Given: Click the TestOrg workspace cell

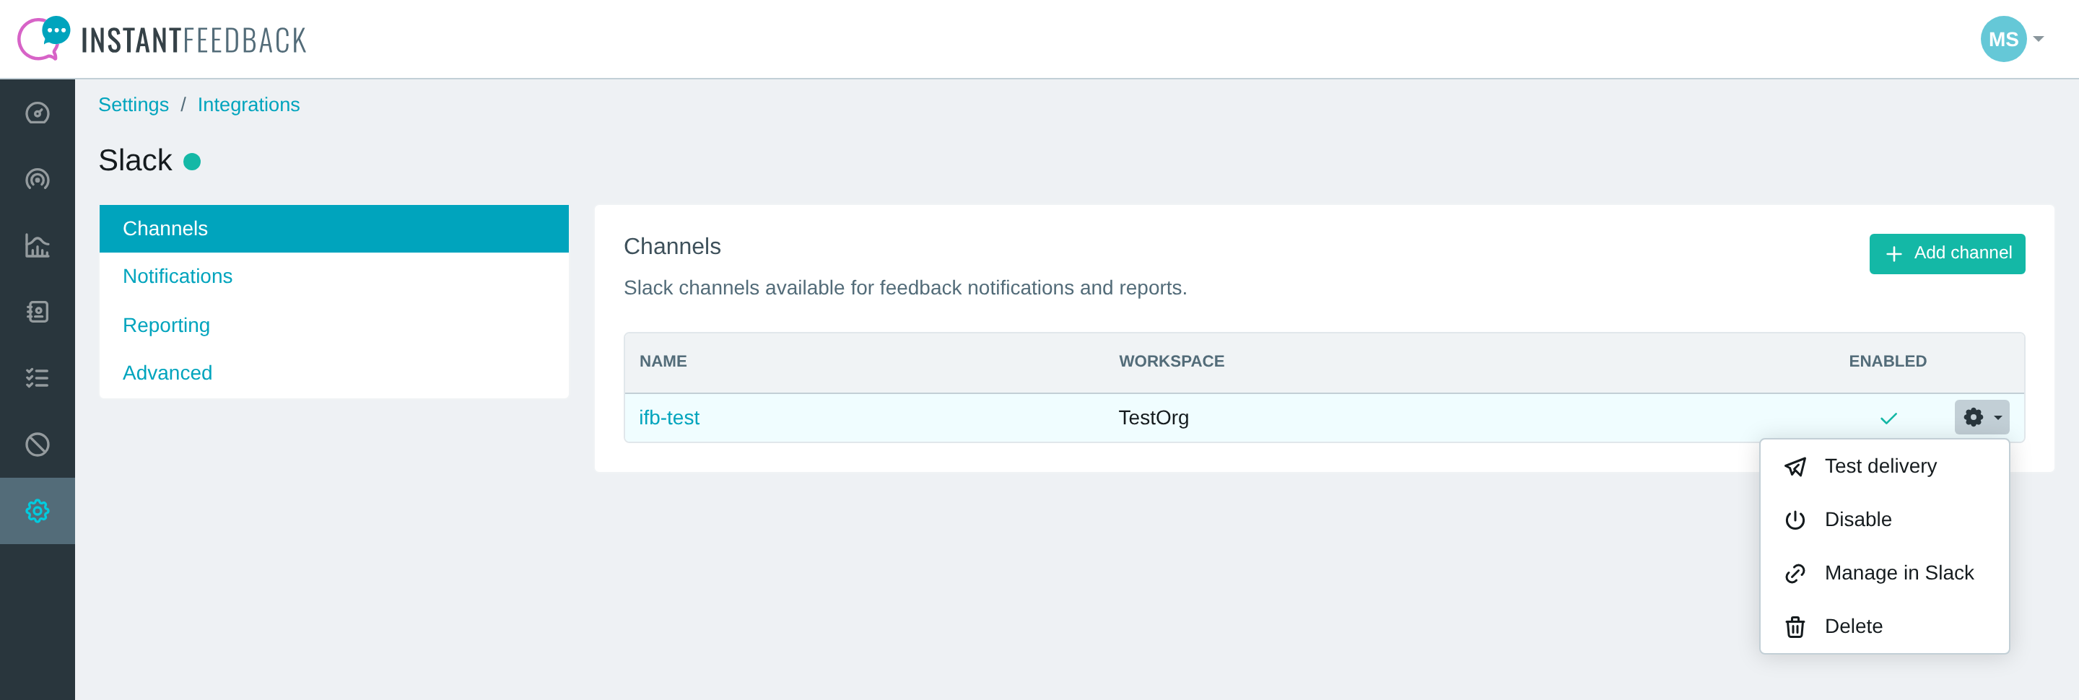Looking at the screenshot, I should [x=1153, y=418].
